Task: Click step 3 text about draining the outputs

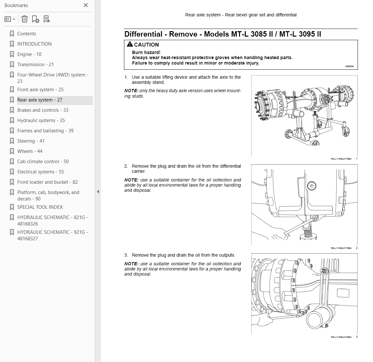Action: (183, 255)
